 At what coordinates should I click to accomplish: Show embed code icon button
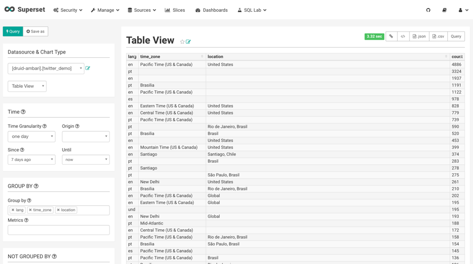(x=403, y=36)
